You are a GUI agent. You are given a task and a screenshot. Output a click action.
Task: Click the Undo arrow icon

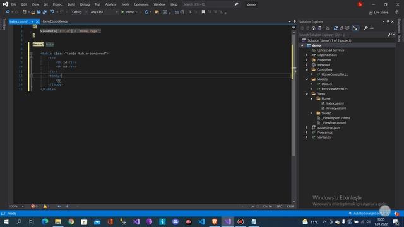(52, 12)
